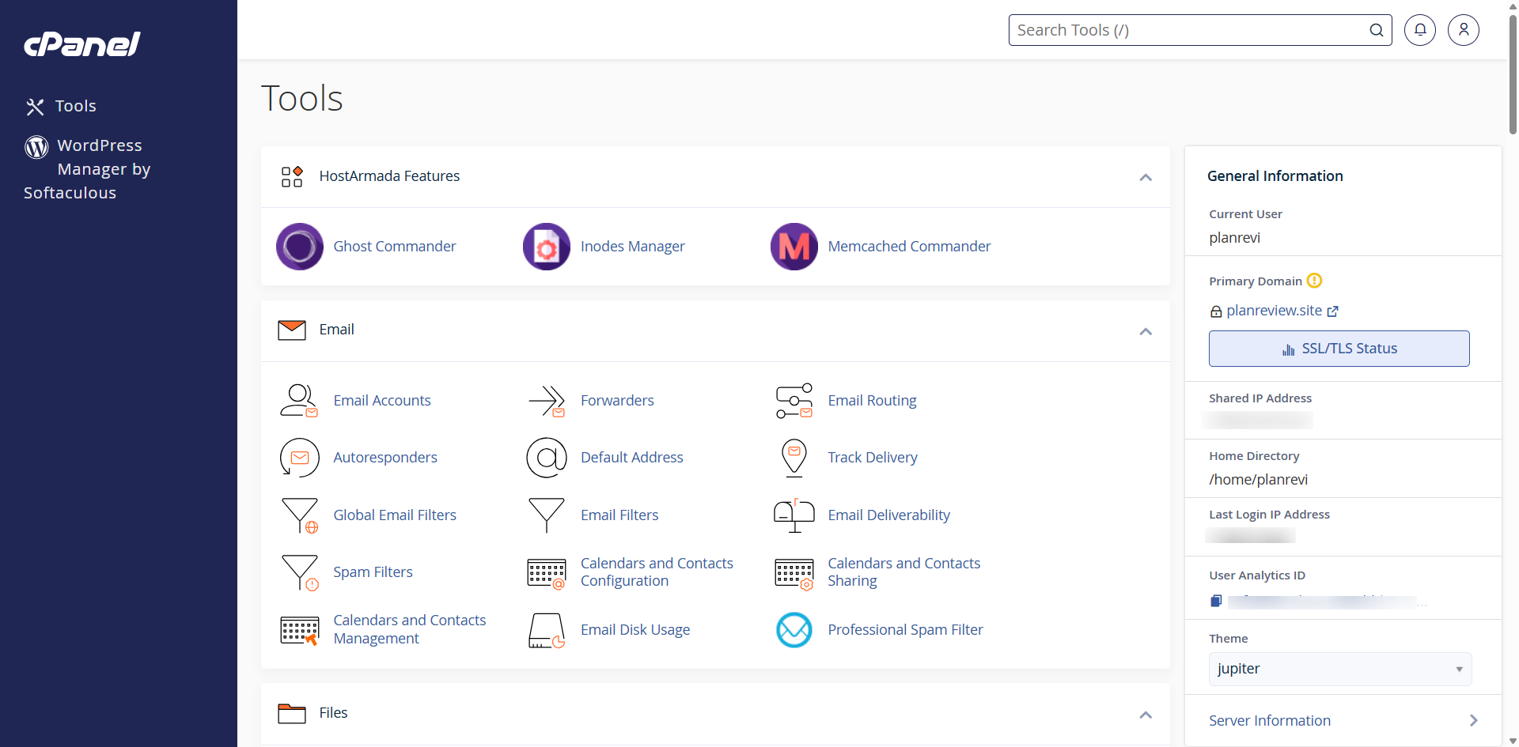Open Ghost Commander icon

click(x=300, y=247)
